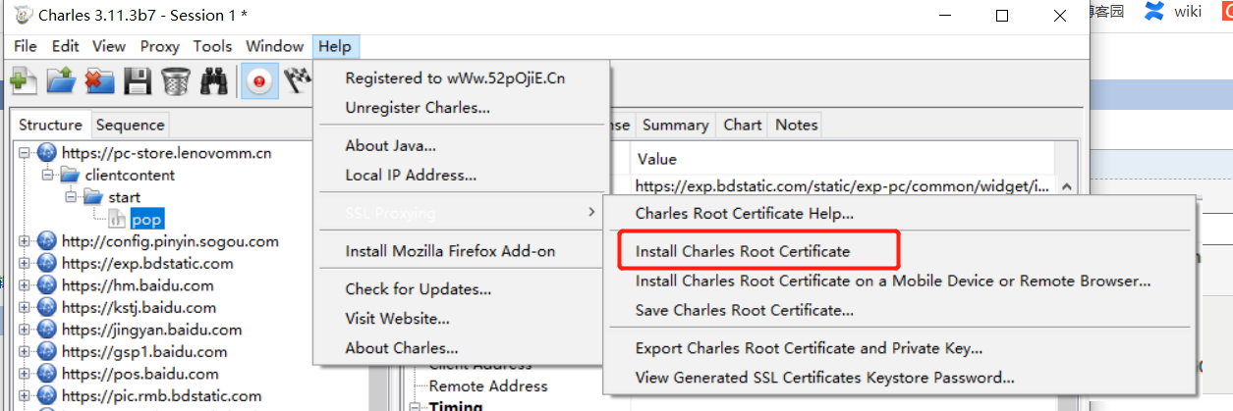Click the globe icon beside jingyan.baidu.com
Image resolution: width=1233 pixels, height=411 pixels.
pos(46,330)
